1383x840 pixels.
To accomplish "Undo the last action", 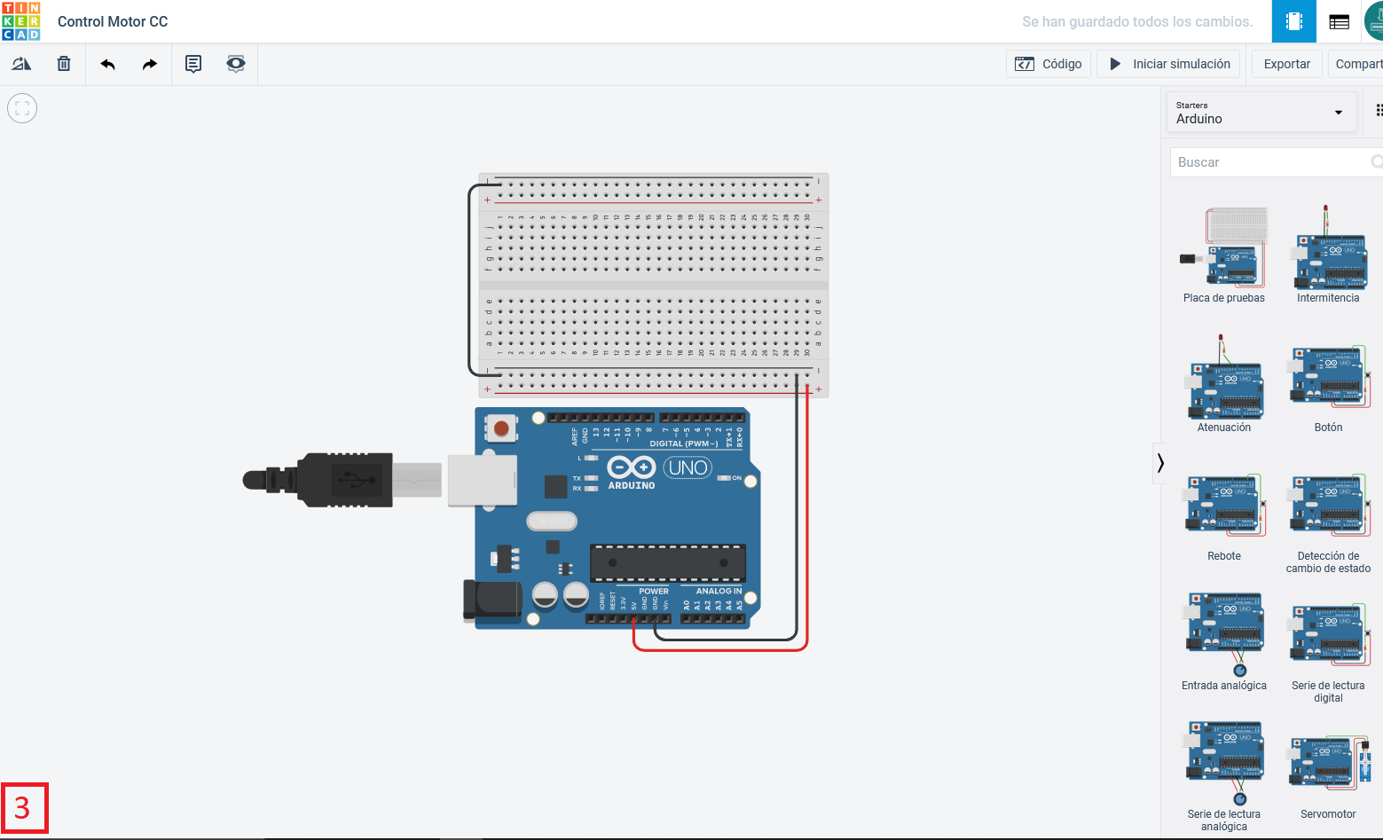I will point(108,64).
